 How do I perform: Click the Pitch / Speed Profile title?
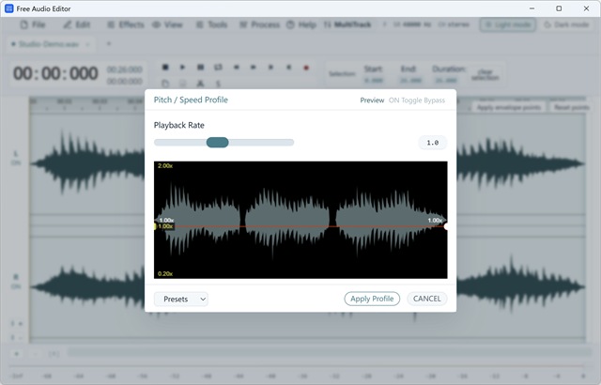point(191,100)
